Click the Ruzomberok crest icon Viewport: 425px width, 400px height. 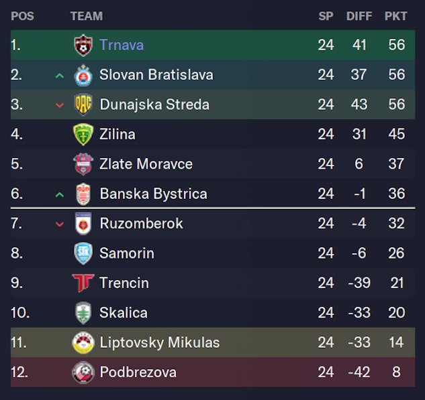point(83,223)
